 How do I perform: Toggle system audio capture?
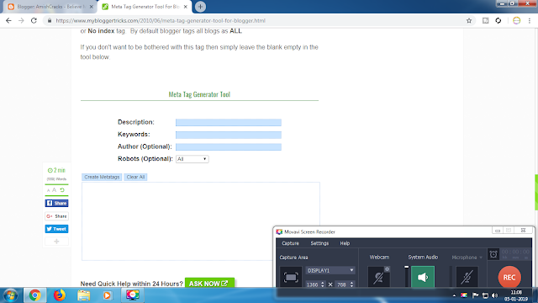(x=423, y=277)
